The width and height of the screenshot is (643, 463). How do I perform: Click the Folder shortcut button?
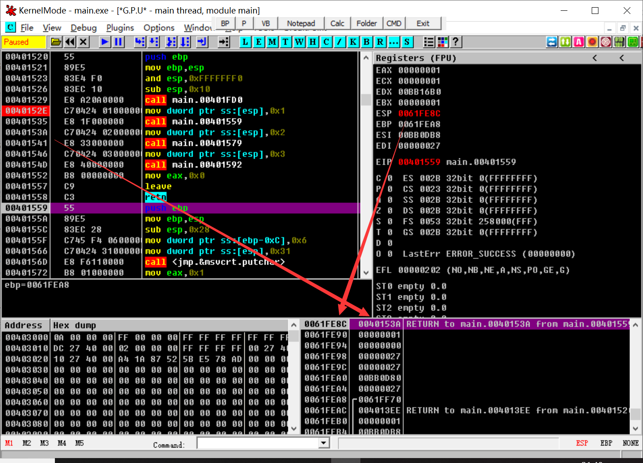pyautogui.click(x=367, y=23)
